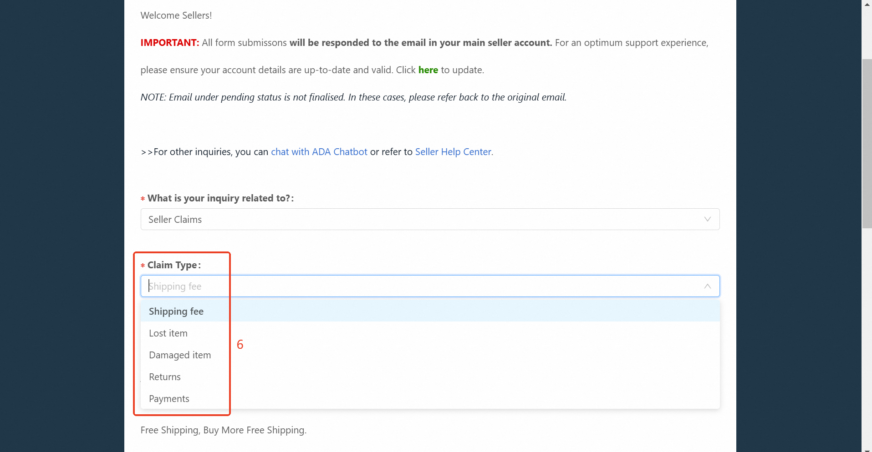The height and width of the screenshot is (452, 872).
Task: Select 'Returns' from the claim options
Action: pyautogui.click(x=164, y=377)
